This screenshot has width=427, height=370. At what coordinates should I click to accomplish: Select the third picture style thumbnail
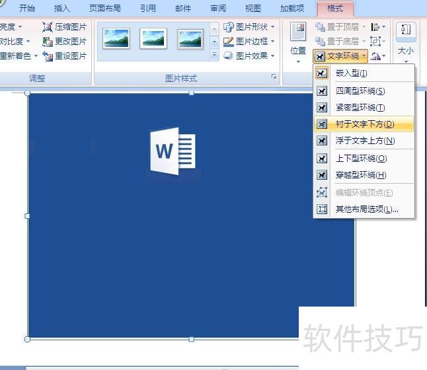[x=190, y=40]
